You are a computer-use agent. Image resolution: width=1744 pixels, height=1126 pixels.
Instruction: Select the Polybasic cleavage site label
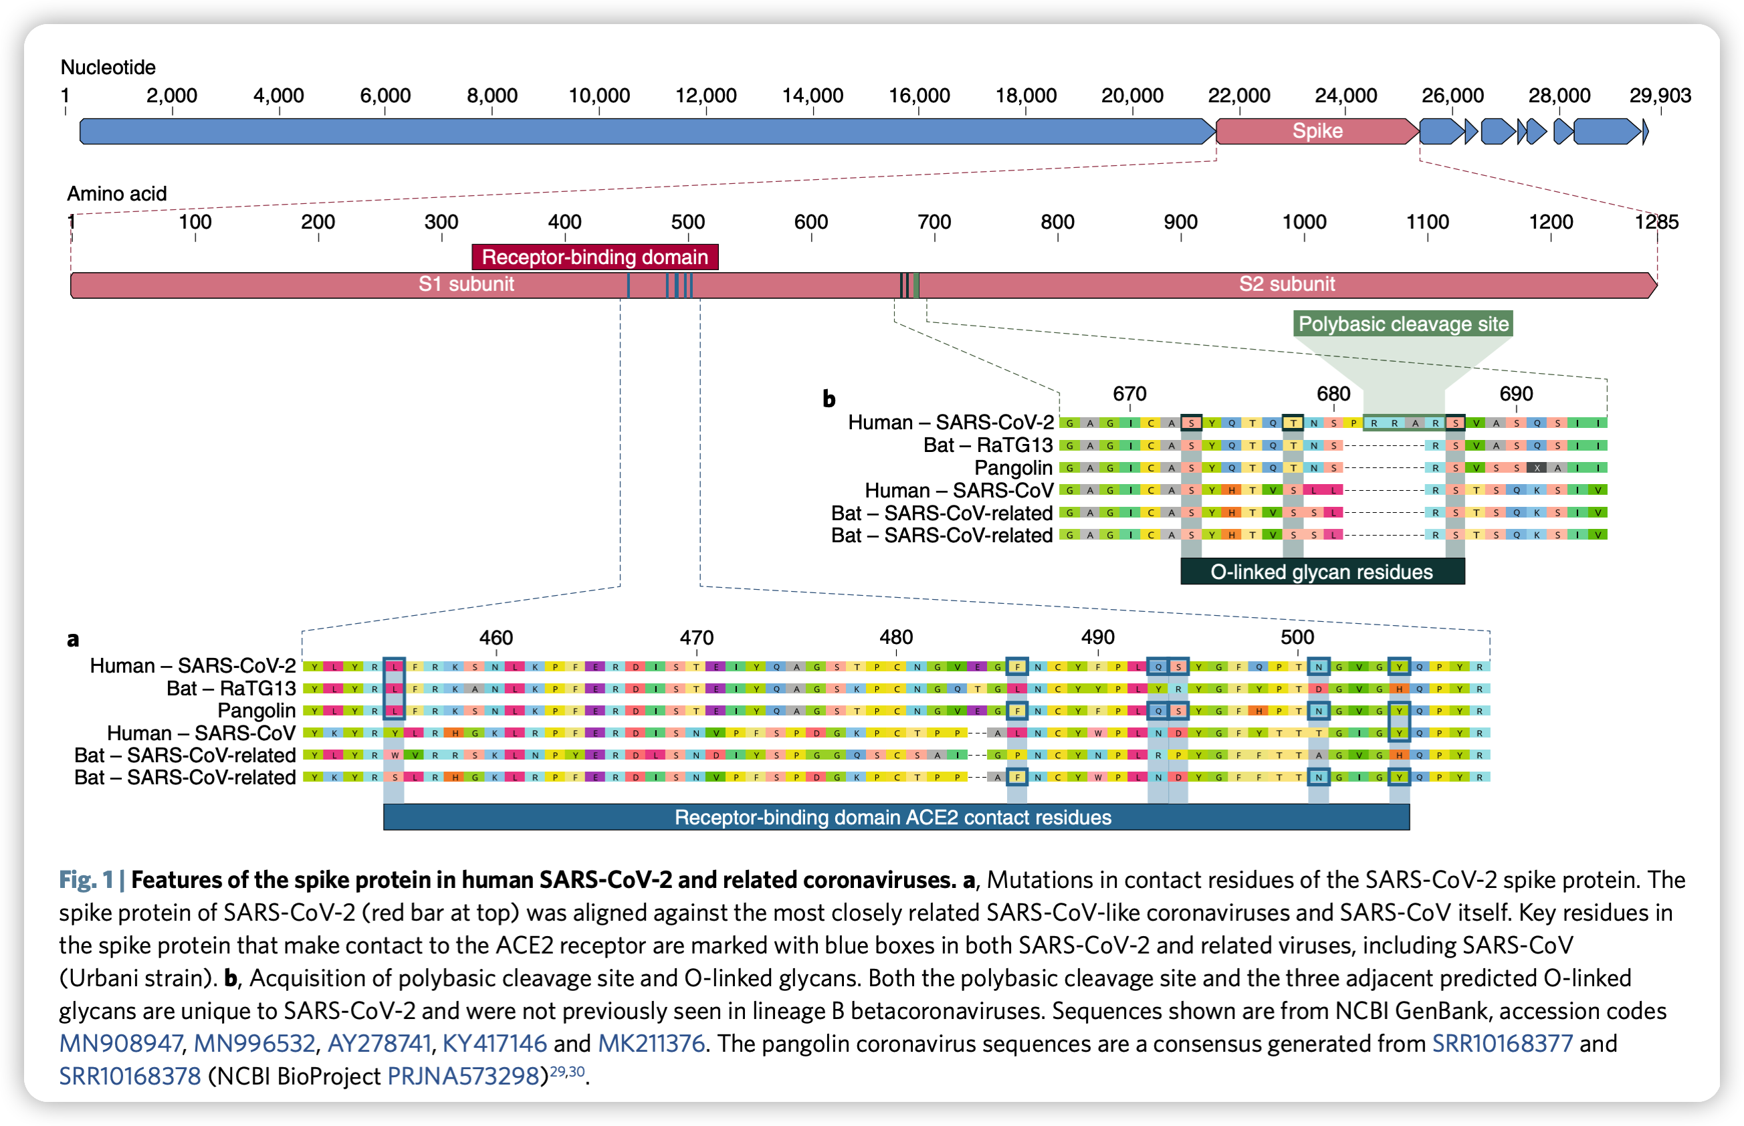[x=1402, y=323]
